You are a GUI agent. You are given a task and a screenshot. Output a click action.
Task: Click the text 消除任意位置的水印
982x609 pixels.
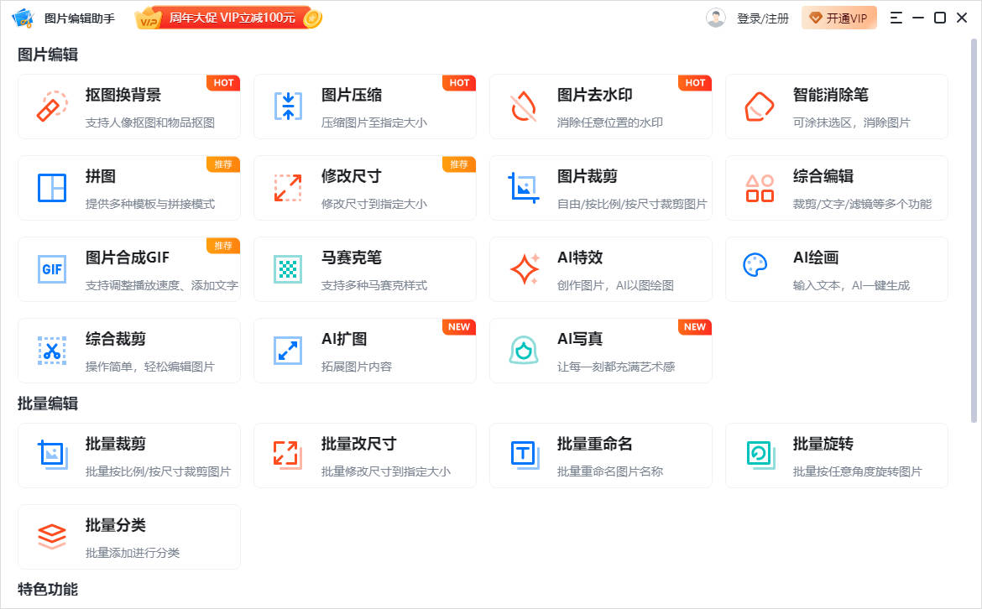point(610,122)
